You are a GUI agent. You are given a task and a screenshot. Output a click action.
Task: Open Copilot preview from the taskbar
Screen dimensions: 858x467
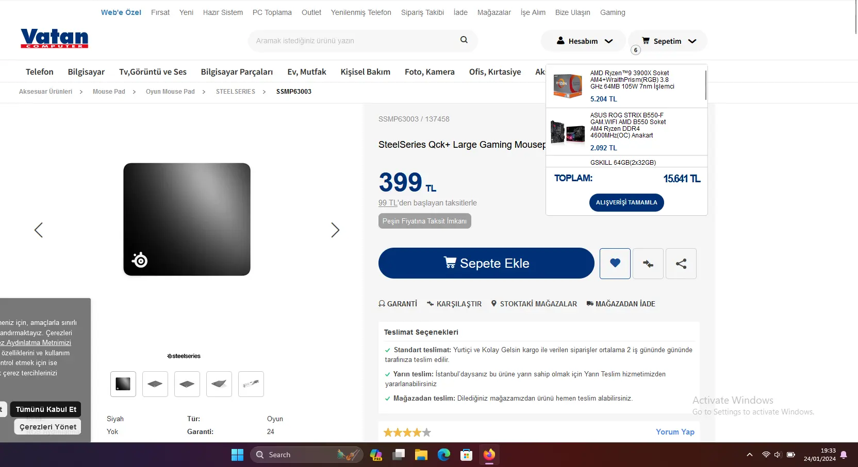pyautogui.click(x=376, y=455)
